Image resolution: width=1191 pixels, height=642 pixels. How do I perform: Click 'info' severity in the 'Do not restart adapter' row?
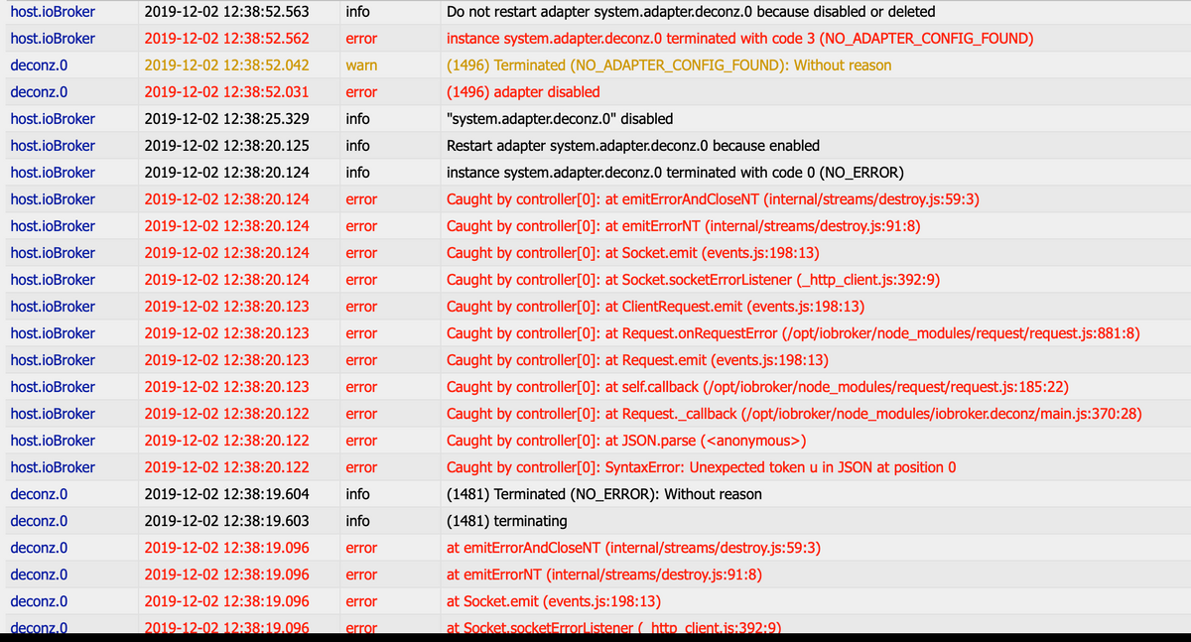[357, 12]
